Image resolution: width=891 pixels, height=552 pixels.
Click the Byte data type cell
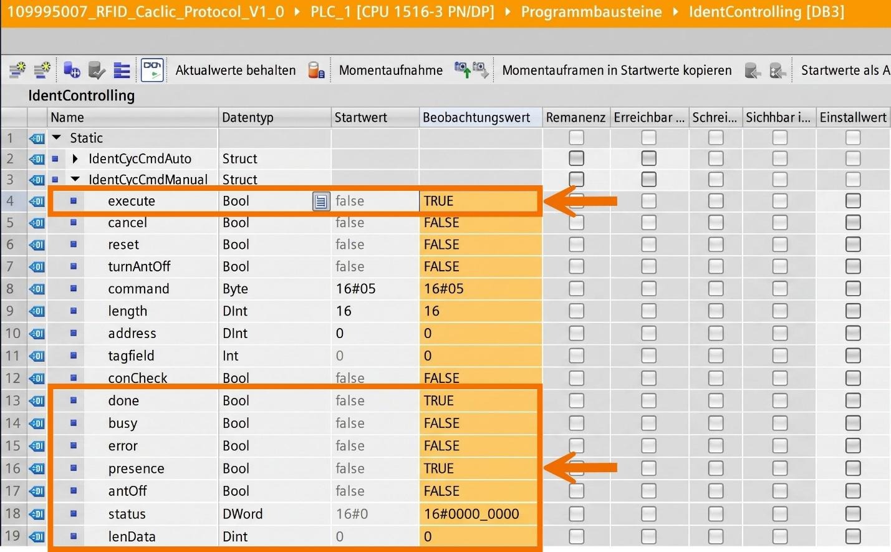point(275,289)
